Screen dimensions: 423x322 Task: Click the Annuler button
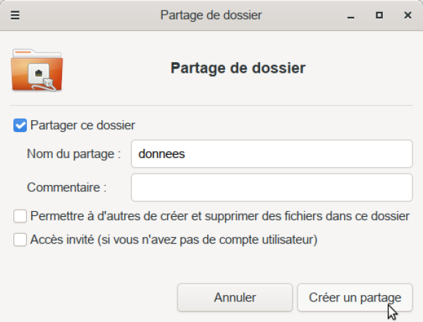click(x=234, y=298)
